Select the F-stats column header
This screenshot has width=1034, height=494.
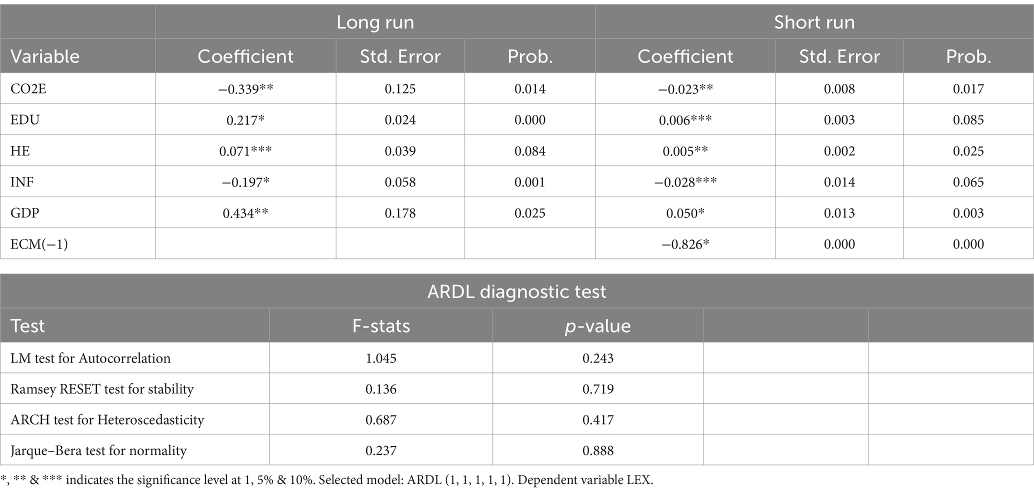(x=381, y=325)
